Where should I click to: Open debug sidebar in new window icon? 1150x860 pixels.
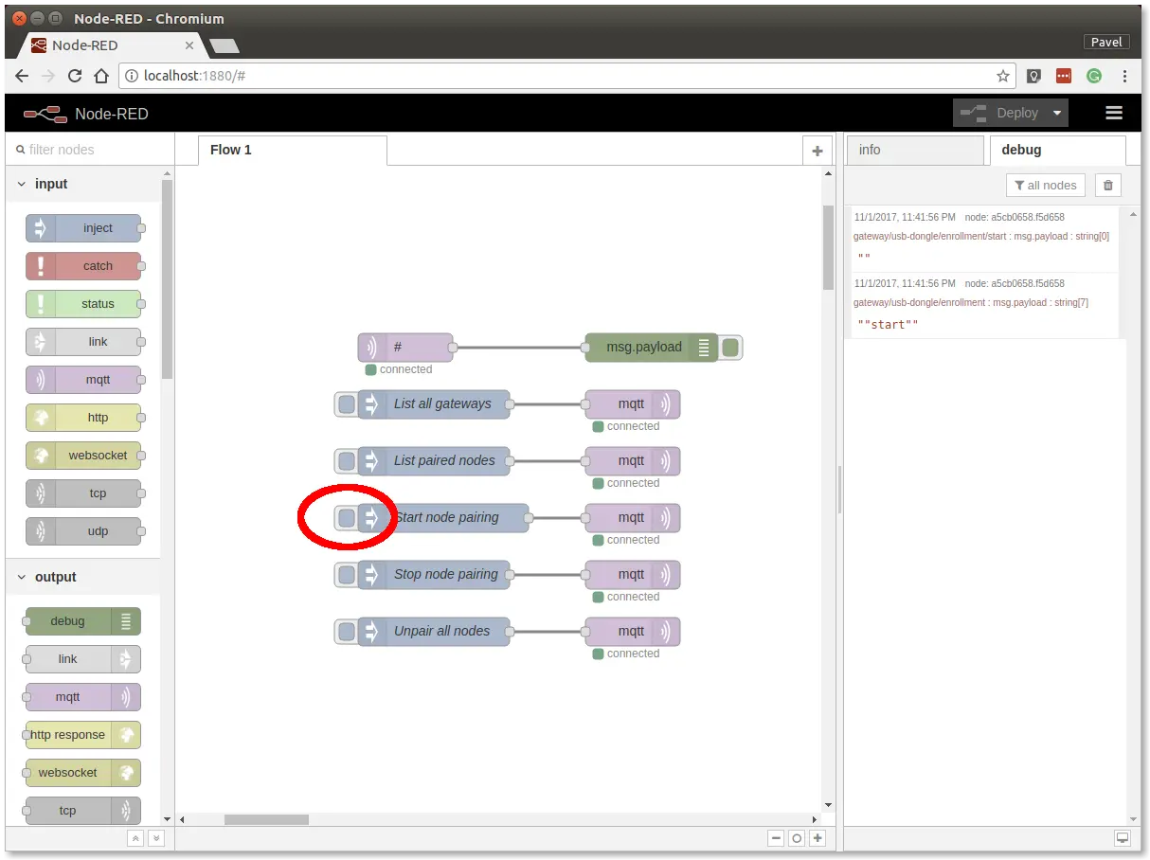click(x=1123, y=838)
